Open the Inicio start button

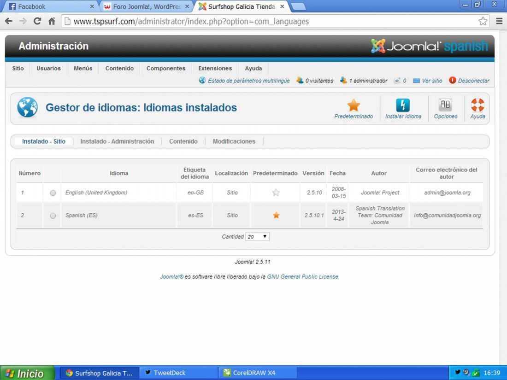27,373
